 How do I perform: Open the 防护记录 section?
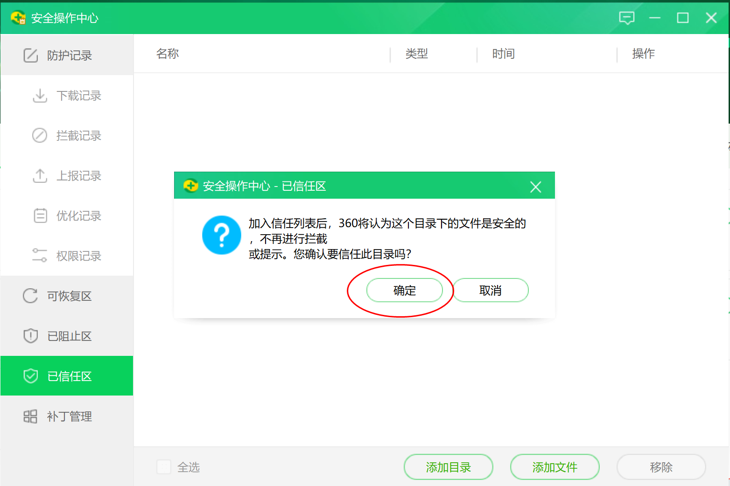click(x=67, y=56)
